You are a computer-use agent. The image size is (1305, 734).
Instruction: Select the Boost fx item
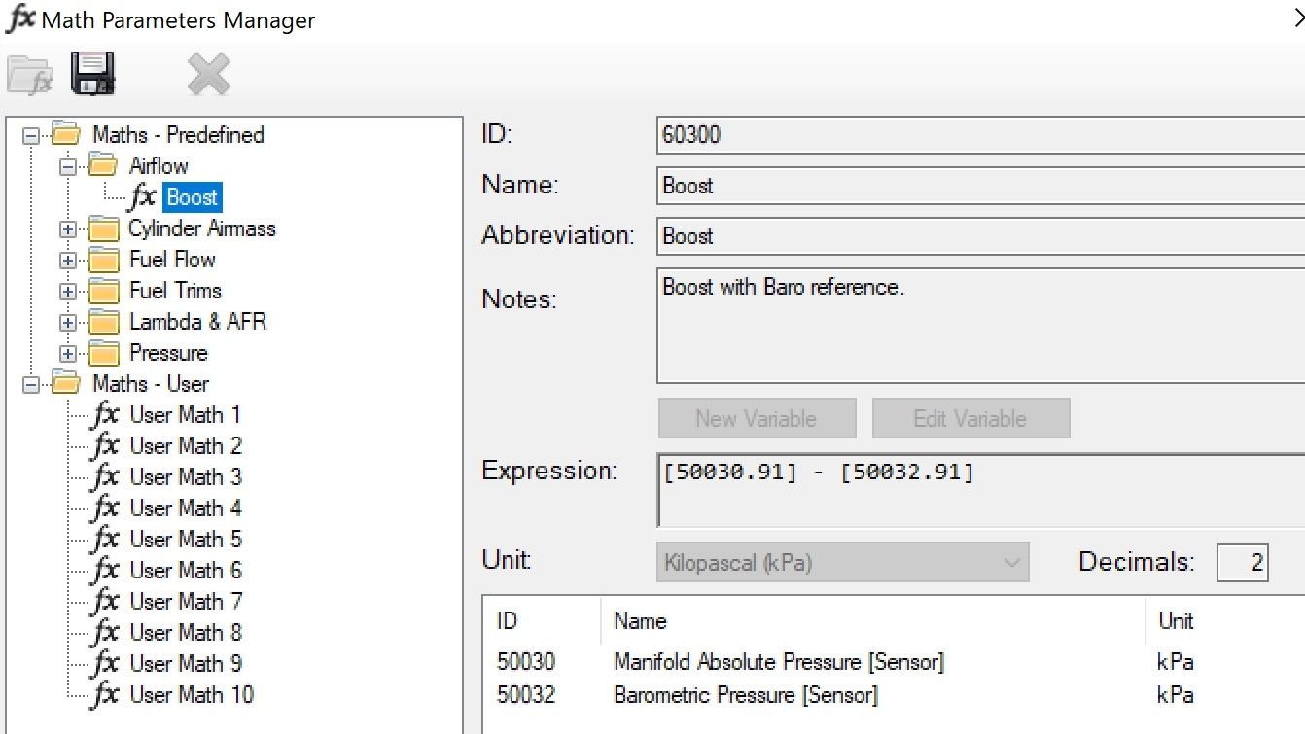[192, 197]
